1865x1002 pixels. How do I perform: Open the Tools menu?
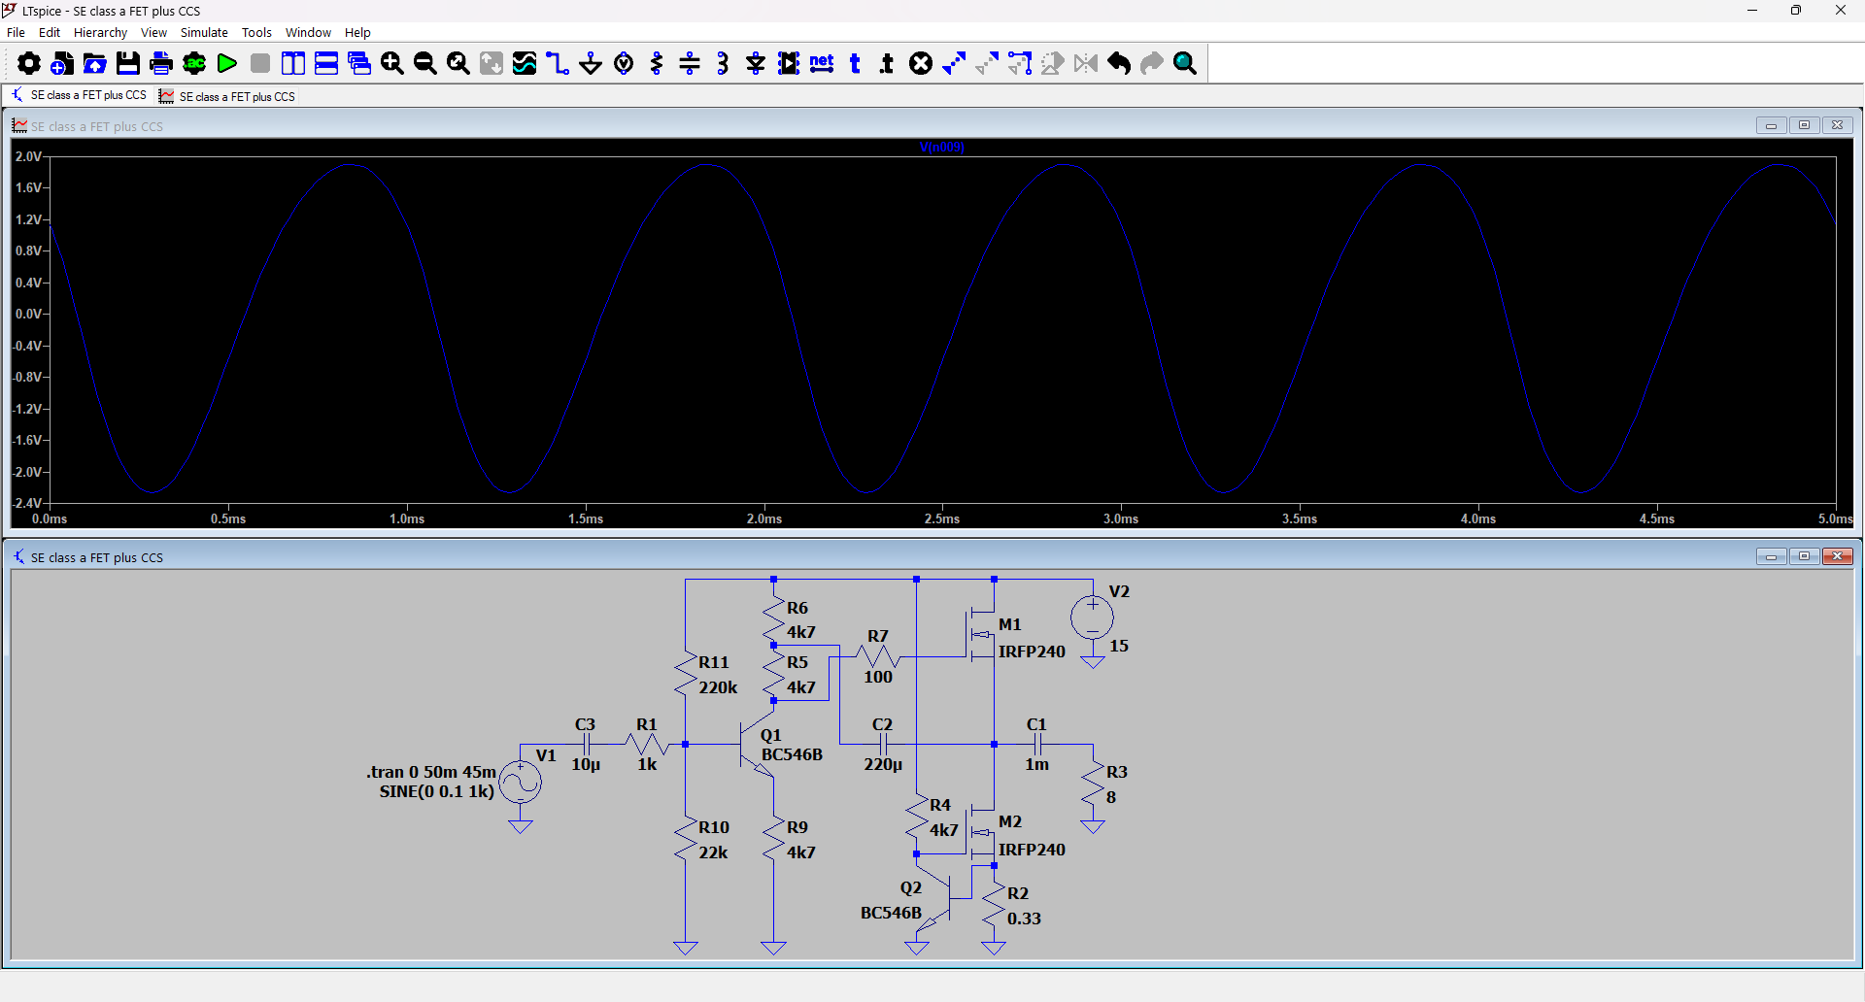(256, 32)
